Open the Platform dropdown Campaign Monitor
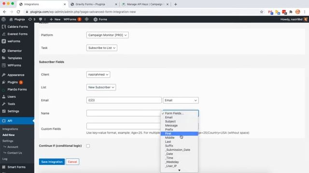The image size is (309, 173). coord(107,35)
